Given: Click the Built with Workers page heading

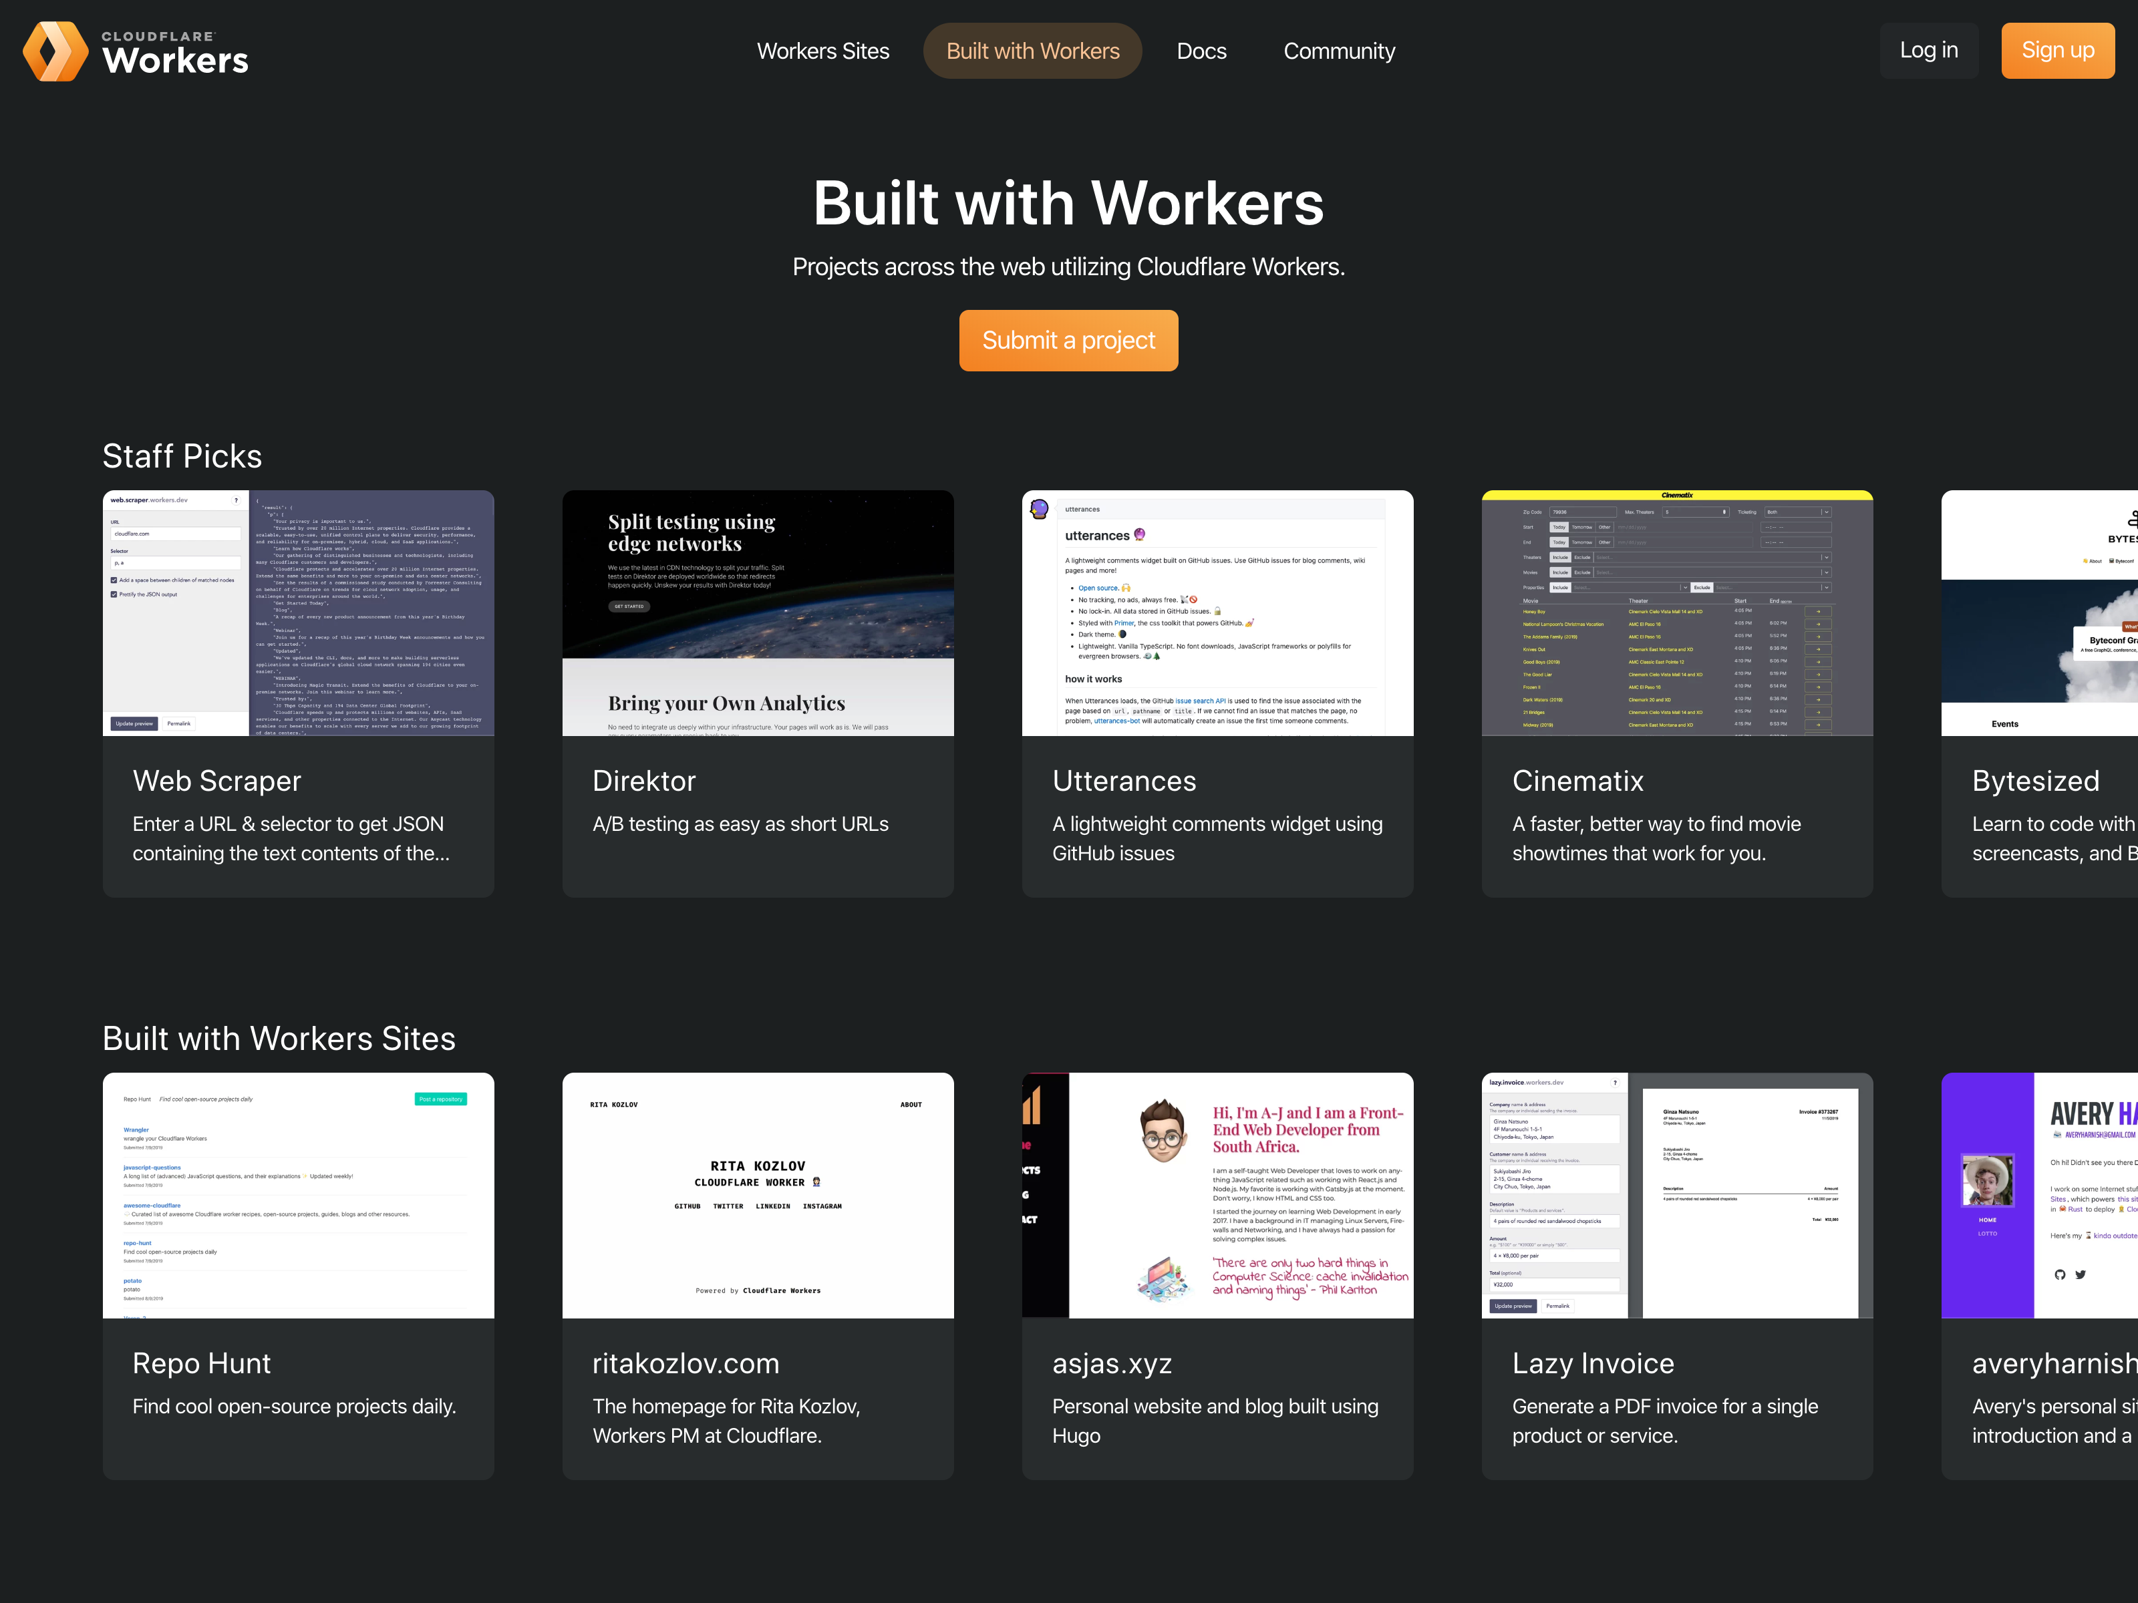Looking at the screenshot, I should (1068, 204).
